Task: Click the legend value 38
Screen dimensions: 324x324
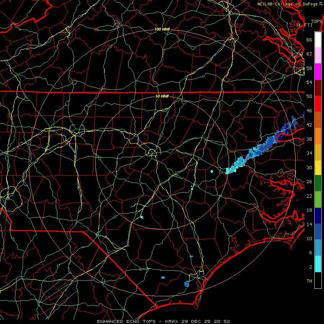Action: pos(309,139)
